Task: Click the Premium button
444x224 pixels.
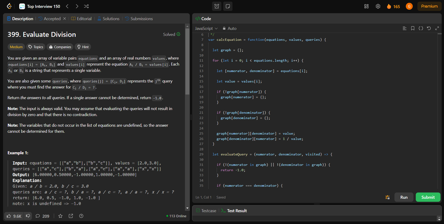Action: click(x=429, y=6)
